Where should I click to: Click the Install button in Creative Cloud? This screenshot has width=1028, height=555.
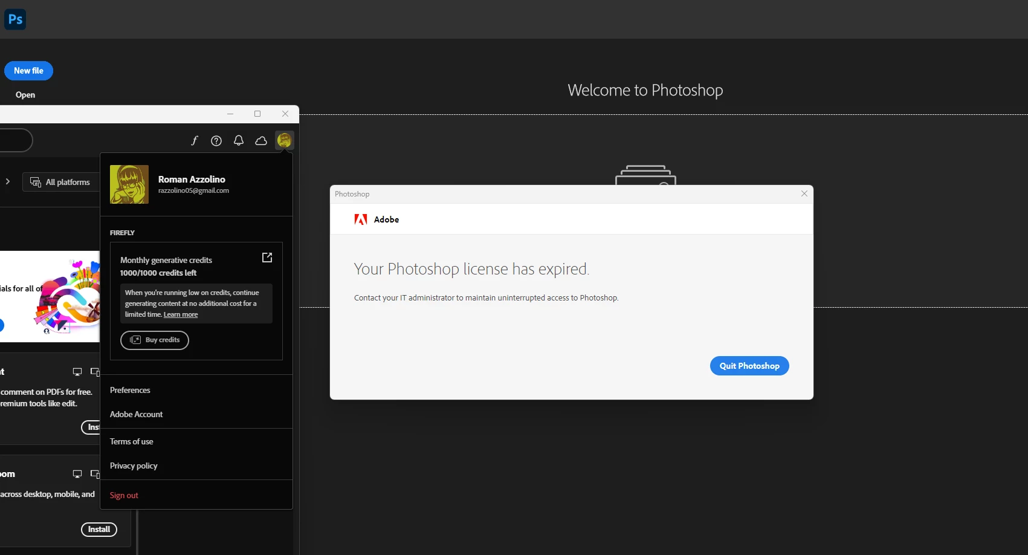click(x=99, y=530)
